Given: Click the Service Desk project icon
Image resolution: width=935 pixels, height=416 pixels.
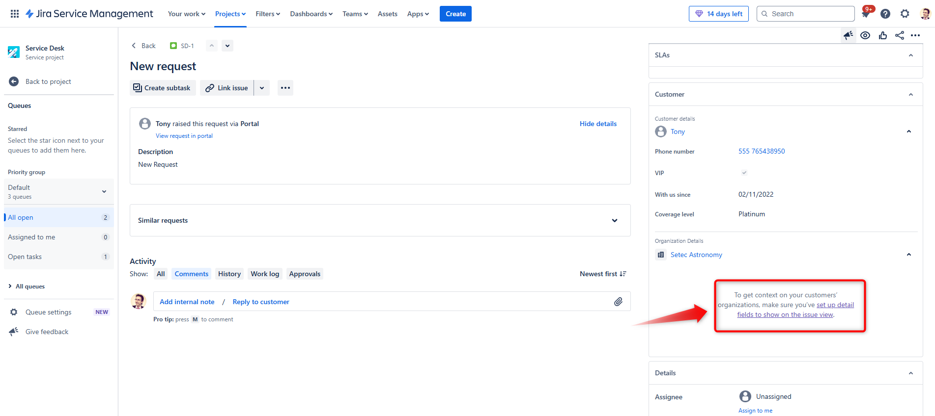Looking at the screenshot, I should pyautogui.click(x=14, y=52).
